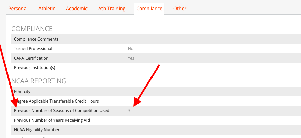Click the seasons used value 3
The height and width of the screenshot is (138, 301).
[129, 111]
